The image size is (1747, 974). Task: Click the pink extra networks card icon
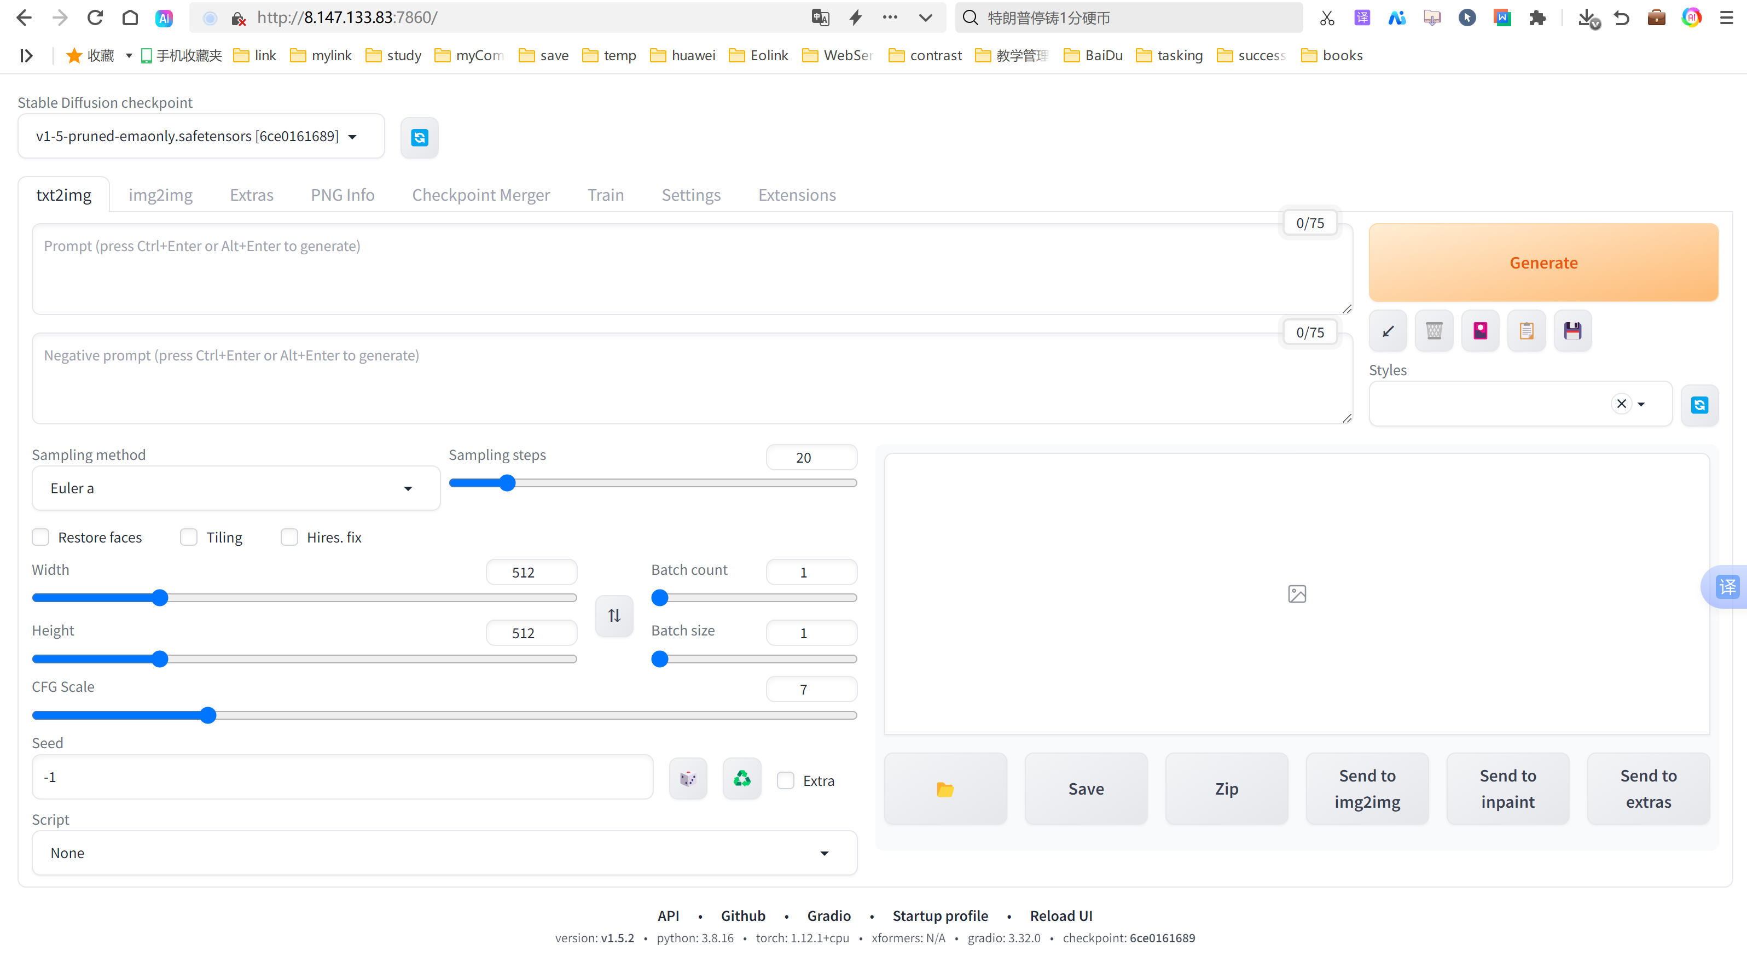click(x=1480, y=331)
